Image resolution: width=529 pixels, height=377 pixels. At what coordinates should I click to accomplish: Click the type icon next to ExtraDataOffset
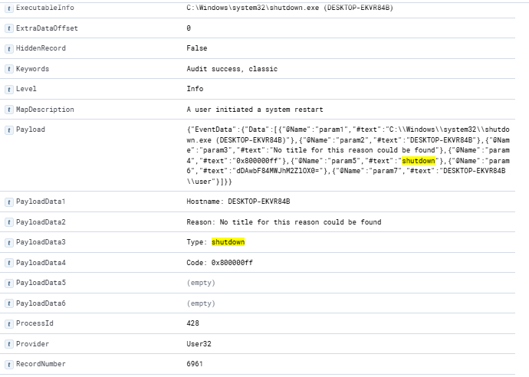[x=9, y=28]
